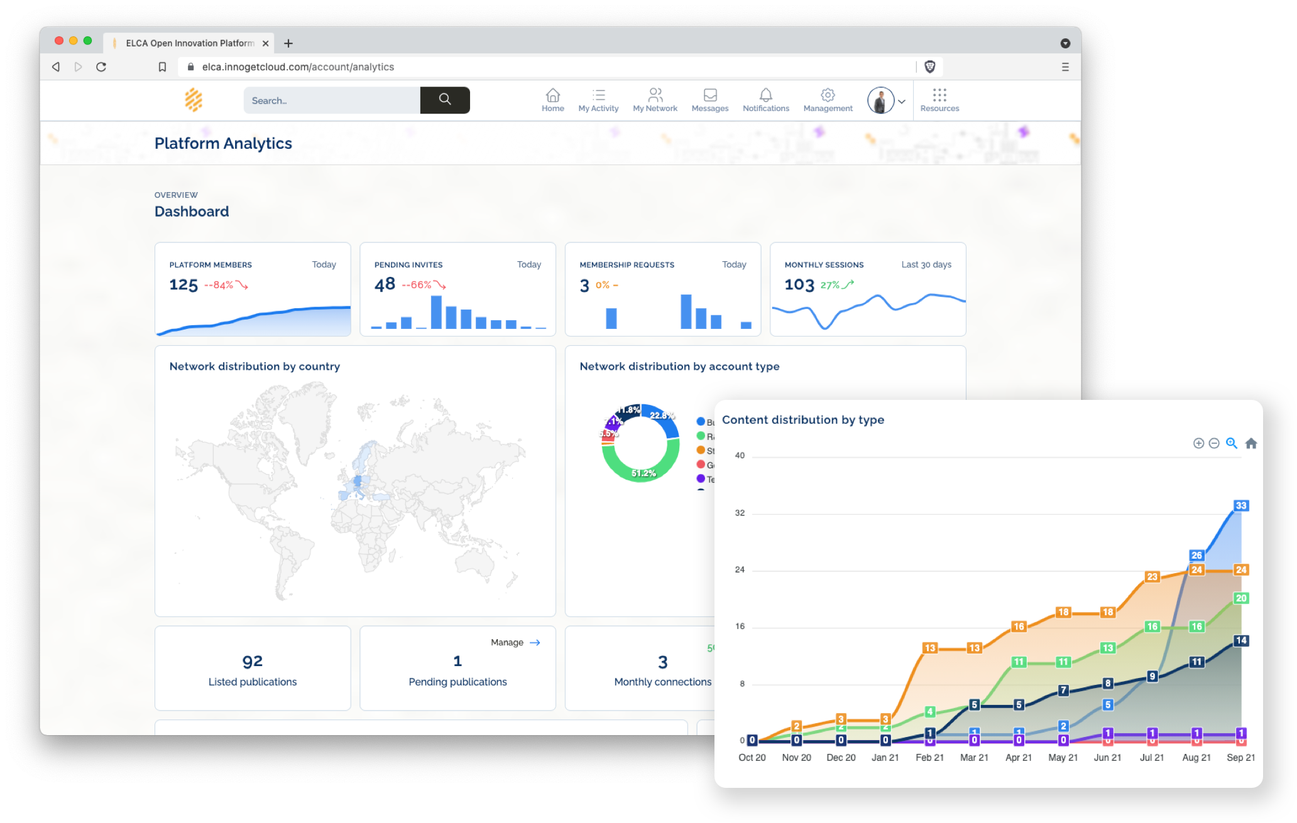Click the green 20 data point marker
The height and width of the screenshot is (823, 1297).
coord(1240,598)
